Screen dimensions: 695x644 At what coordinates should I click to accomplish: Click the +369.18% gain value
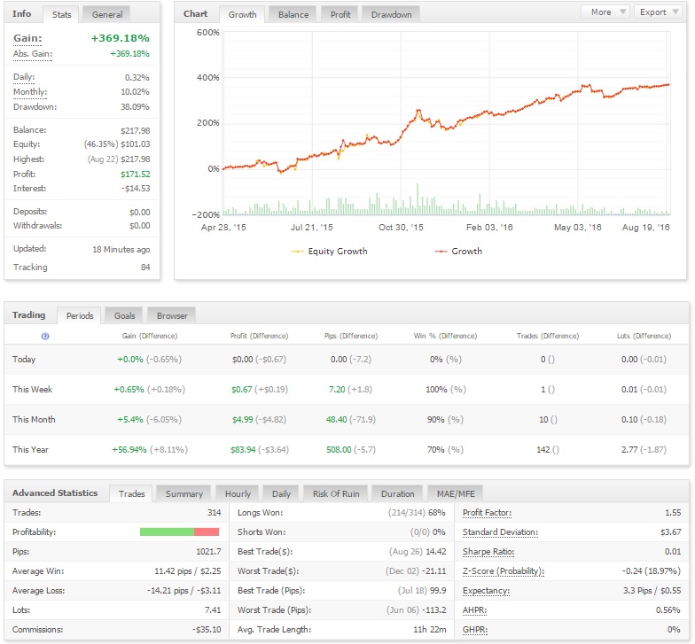click(x=121, y=38)
